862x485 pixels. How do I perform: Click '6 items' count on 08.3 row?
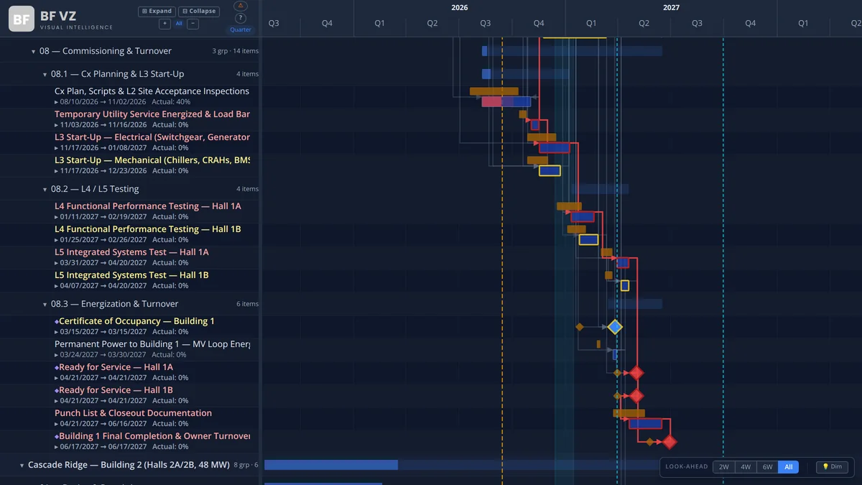[x=248, y=305]
